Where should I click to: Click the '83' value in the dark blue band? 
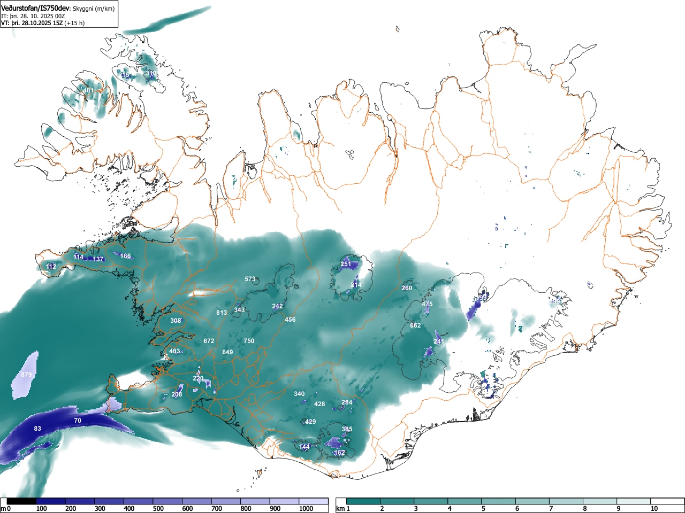[37, 429]
